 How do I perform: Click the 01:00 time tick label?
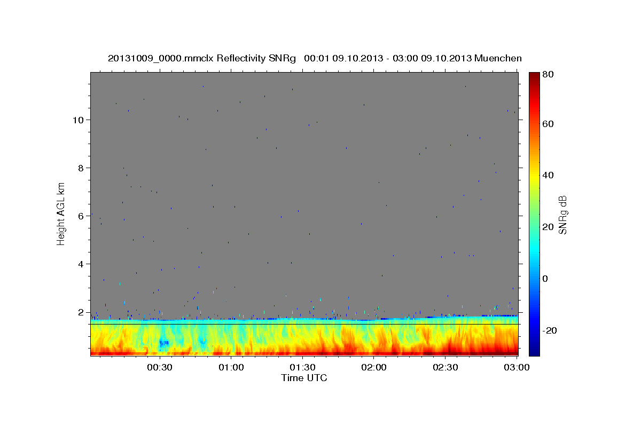[231, 368]
